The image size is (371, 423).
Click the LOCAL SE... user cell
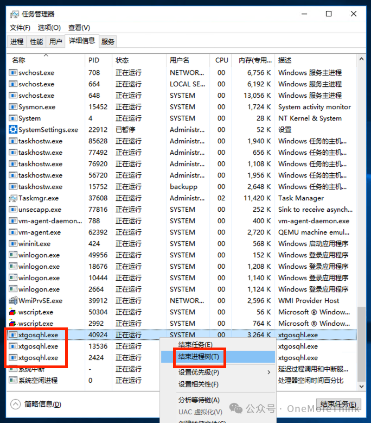coord(187,84)
